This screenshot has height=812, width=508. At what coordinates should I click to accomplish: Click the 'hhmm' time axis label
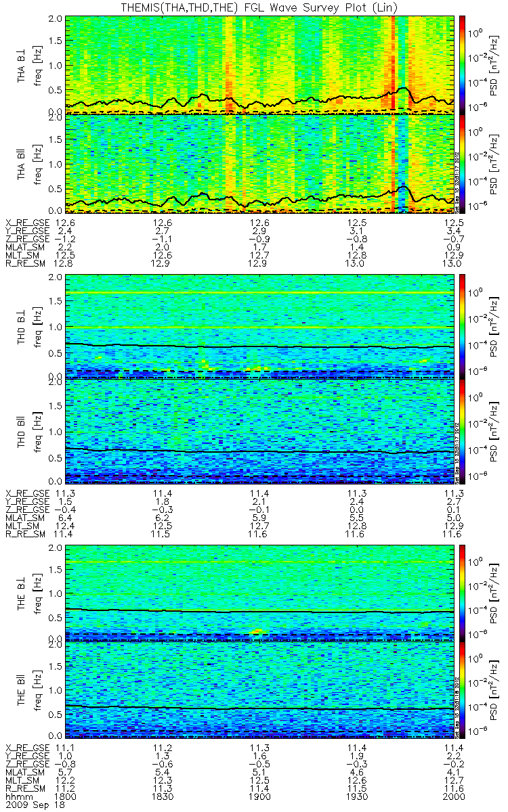[x=18, y=796]
